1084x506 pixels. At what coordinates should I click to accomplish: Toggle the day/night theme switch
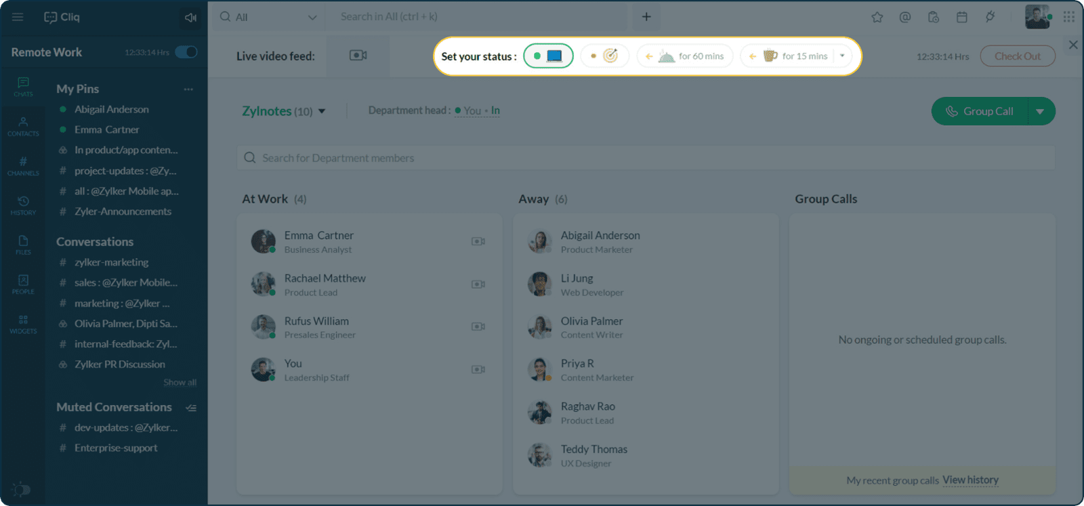tap(21, 489)
